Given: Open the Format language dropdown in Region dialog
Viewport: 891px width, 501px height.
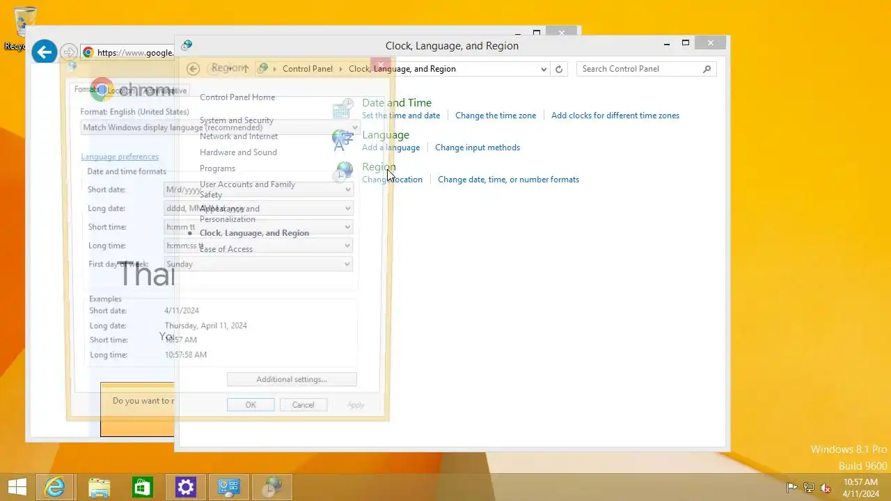Looking at the screenshot, I should 220,127.
